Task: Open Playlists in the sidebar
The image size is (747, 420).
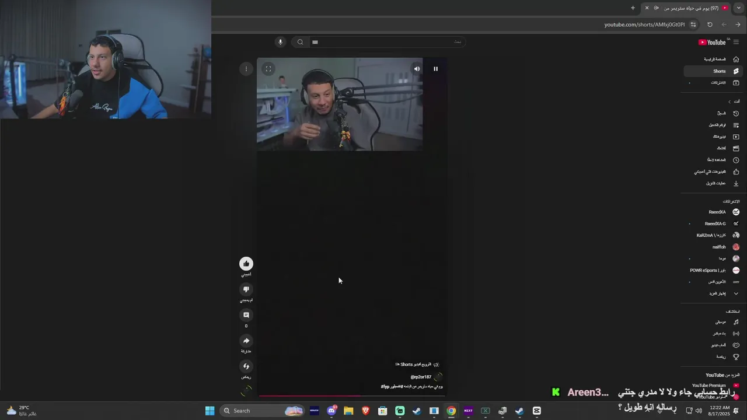Action: click(714, 125)
